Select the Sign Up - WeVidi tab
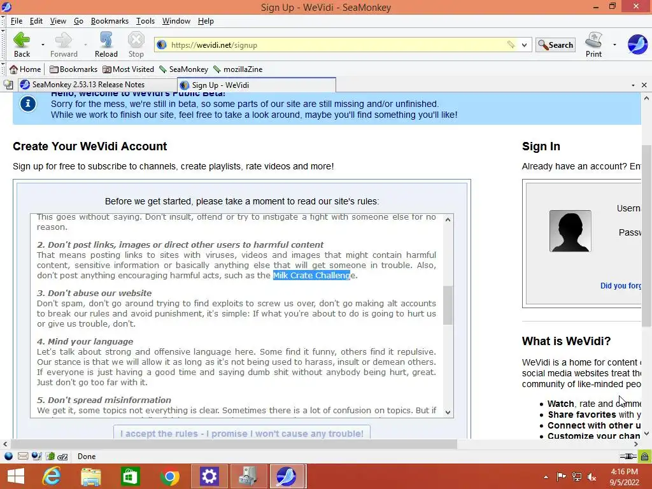The width and height of the screenshot is (652, 489). [x=257, y=85]
